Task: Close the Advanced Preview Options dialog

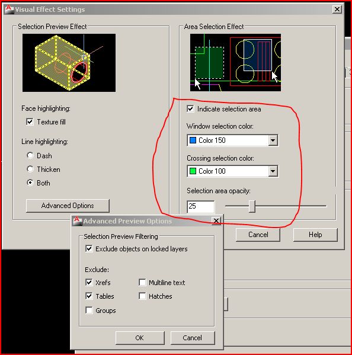Action: (x=216, y=220)
